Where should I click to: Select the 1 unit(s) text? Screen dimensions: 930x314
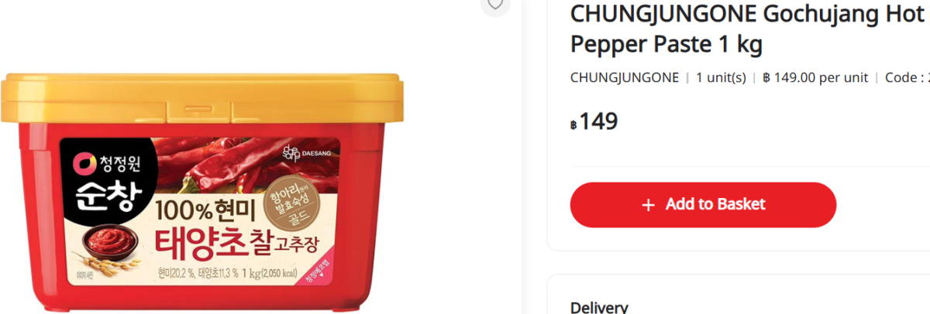click(x=721, y=77)
